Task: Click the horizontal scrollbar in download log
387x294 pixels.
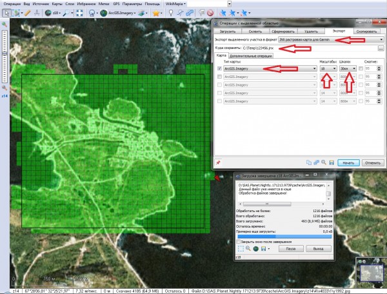Action: (x=281, y=204)
